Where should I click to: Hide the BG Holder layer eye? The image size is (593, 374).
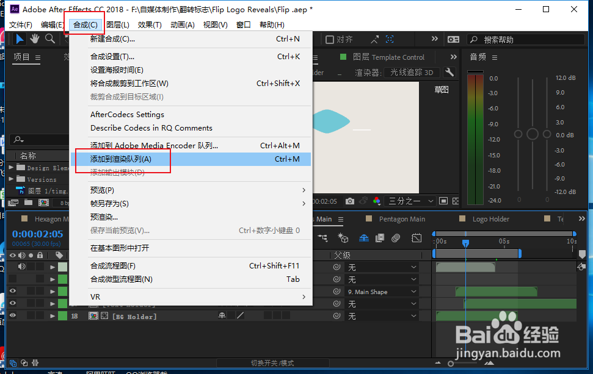[12, 316]
